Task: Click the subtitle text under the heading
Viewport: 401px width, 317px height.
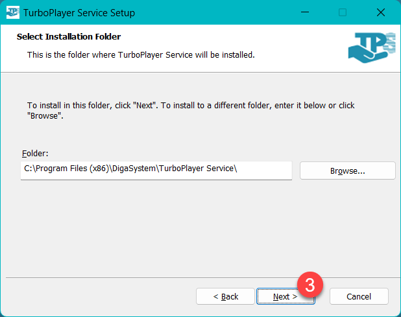Action: 140,55
